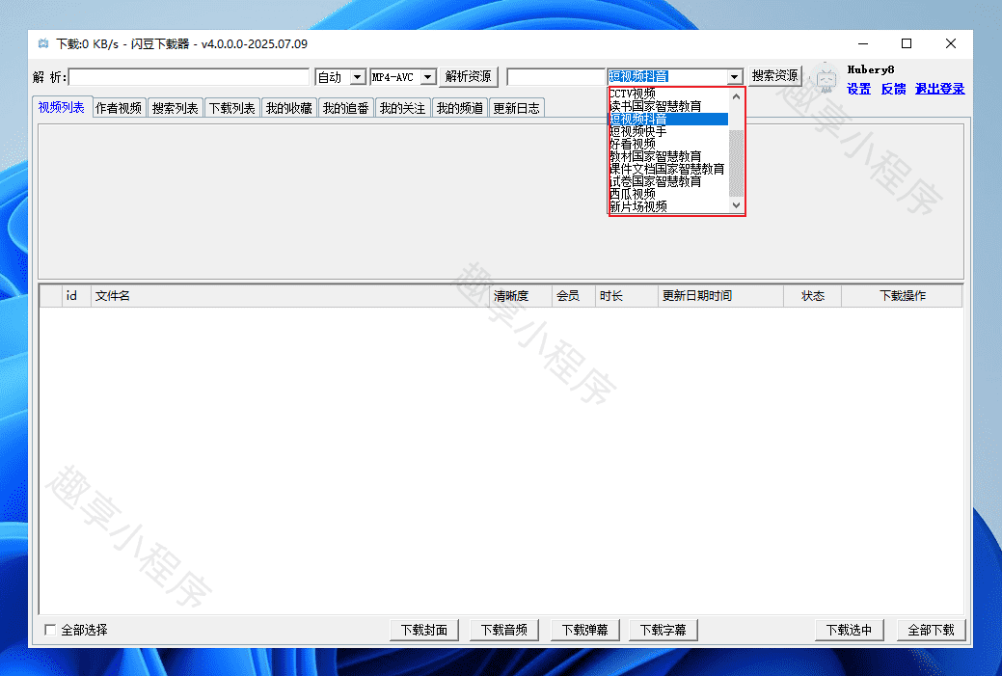Tick the 全部选择 checkbox
Image resolution: width=1002 pixels, height=676 pixels.
50,630
